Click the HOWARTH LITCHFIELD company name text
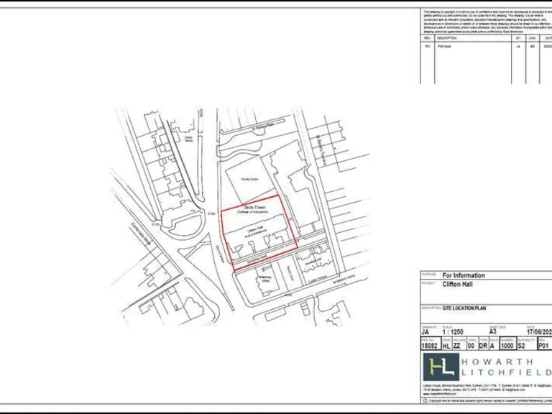This screenshot has height=414, width=552. pyautogui.click(x=508, y=367)
